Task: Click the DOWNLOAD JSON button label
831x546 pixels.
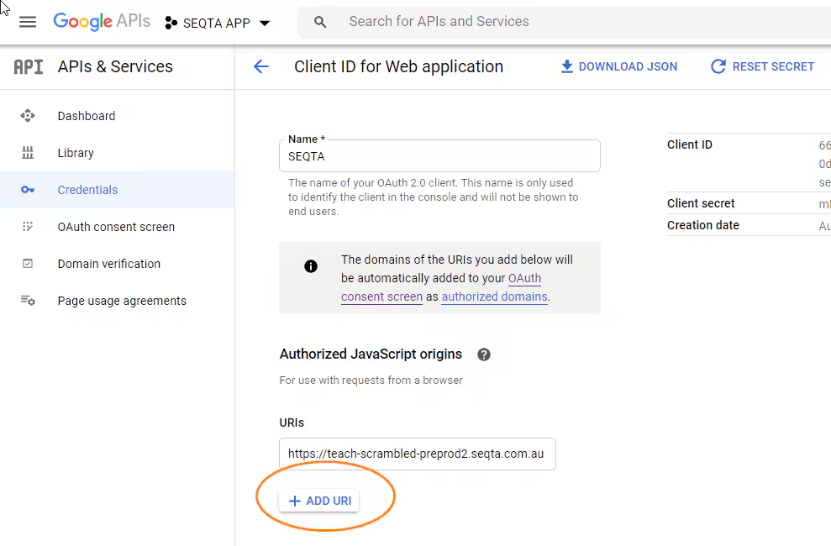Action: click(628, 66)
